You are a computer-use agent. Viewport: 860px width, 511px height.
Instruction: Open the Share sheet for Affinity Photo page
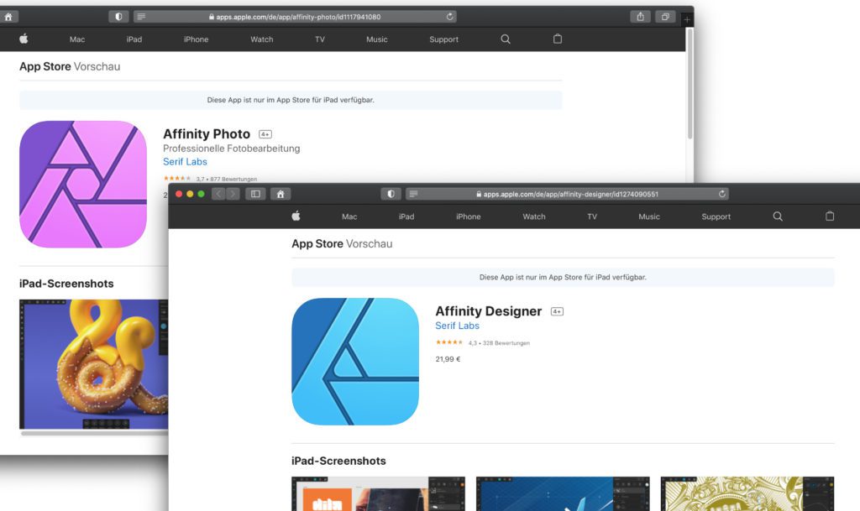(638, 15)
